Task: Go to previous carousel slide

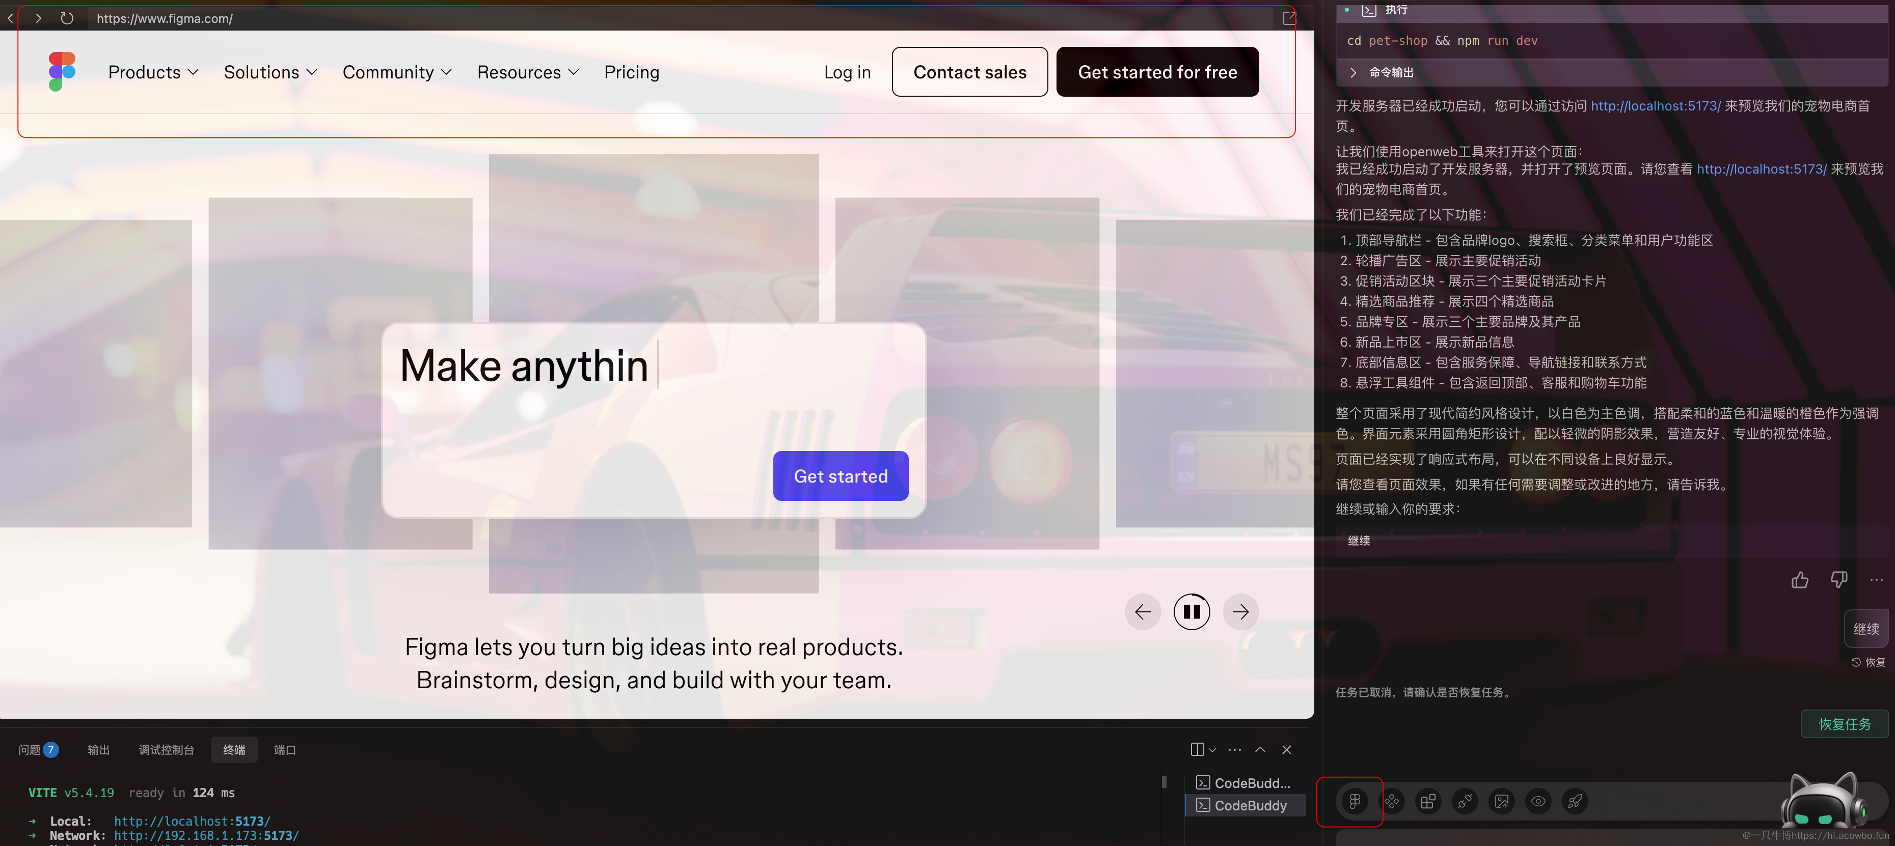Action: pos(1143,611)
